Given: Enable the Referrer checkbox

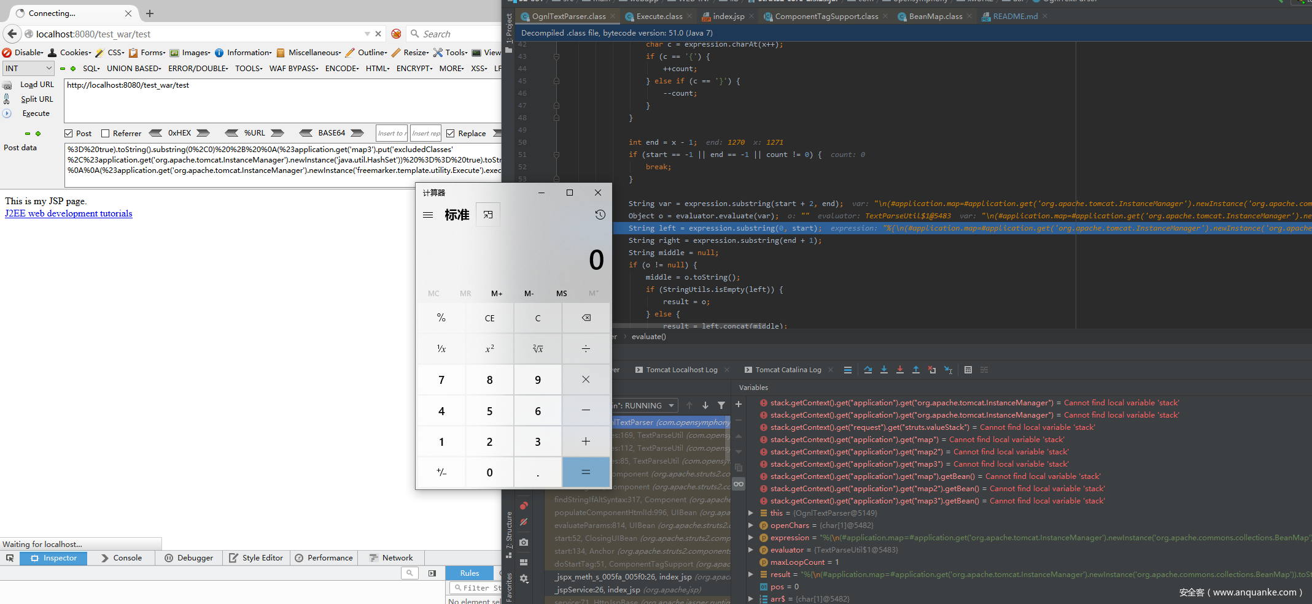Looking at the screenshot, I should click(105, 134).
